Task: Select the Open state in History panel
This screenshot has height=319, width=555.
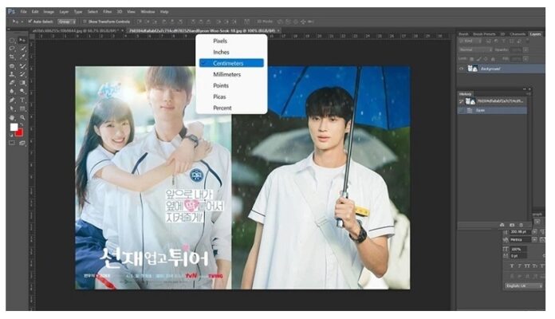Action: pyautogui.click(x=481, y=110)
